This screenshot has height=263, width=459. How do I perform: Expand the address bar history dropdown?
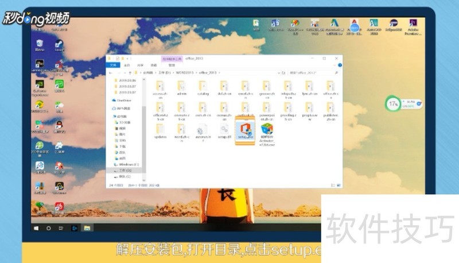278,72
